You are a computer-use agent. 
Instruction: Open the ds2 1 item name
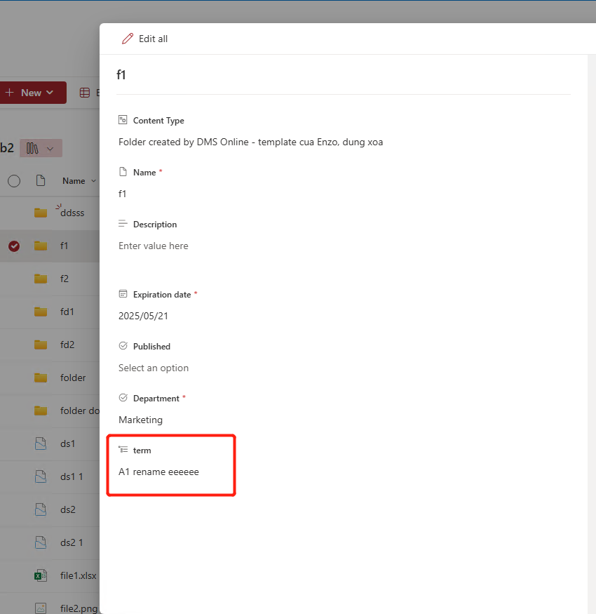pos(72,542)
